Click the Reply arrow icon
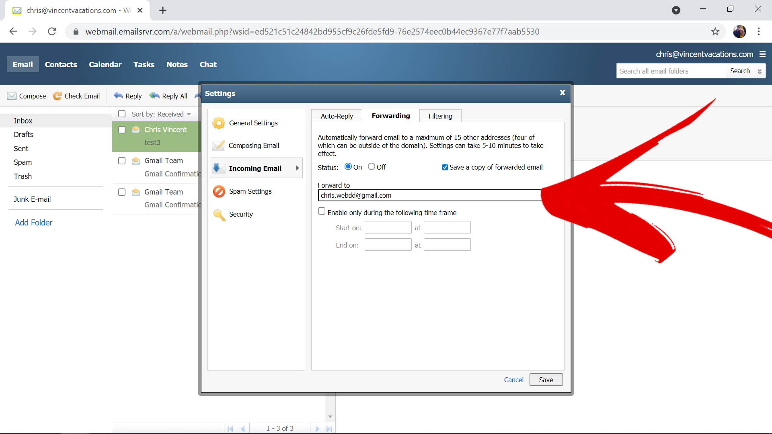Viewport: 772px width, 434px height. (118, 96)
